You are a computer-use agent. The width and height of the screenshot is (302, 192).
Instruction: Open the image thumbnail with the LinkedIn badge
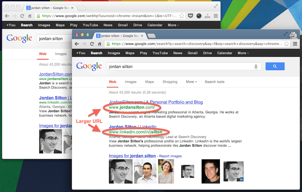click(233, 172)
